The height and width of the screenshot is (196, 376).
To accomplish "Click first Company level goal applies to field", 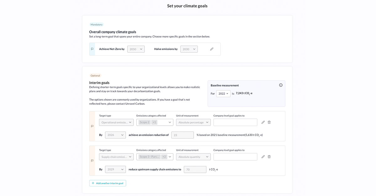I will [x=235, y=122].
